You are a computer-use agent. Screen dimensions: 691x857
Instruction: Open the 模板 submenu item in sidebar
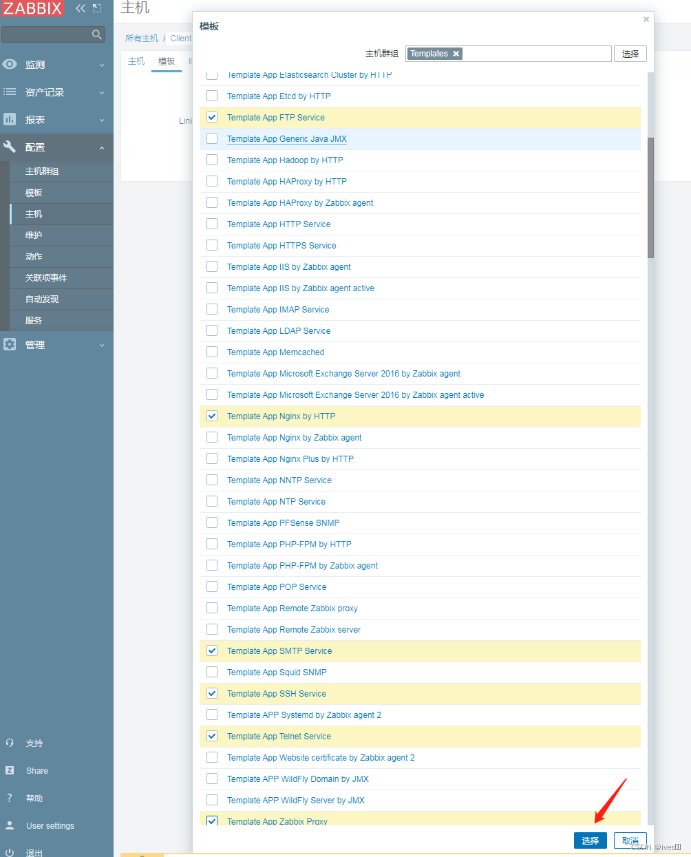point(61,193)
